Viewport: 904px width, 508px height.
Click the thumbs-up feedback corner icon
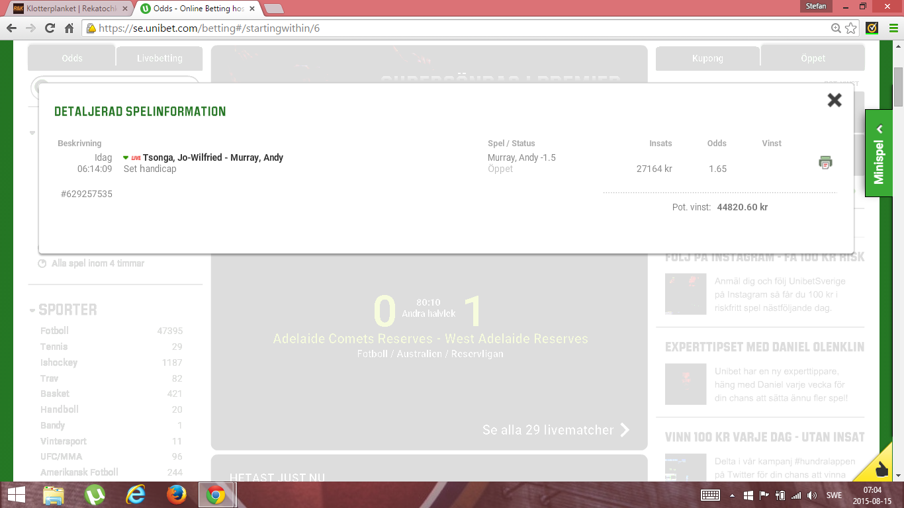[880, 469]
